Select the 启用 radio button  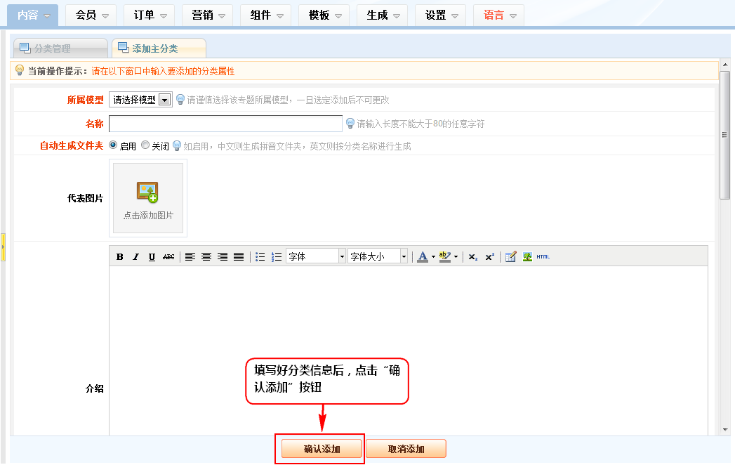click(x=113, y=145)
